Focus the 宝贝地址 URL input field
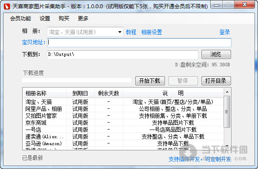 (x=139, y=42)
